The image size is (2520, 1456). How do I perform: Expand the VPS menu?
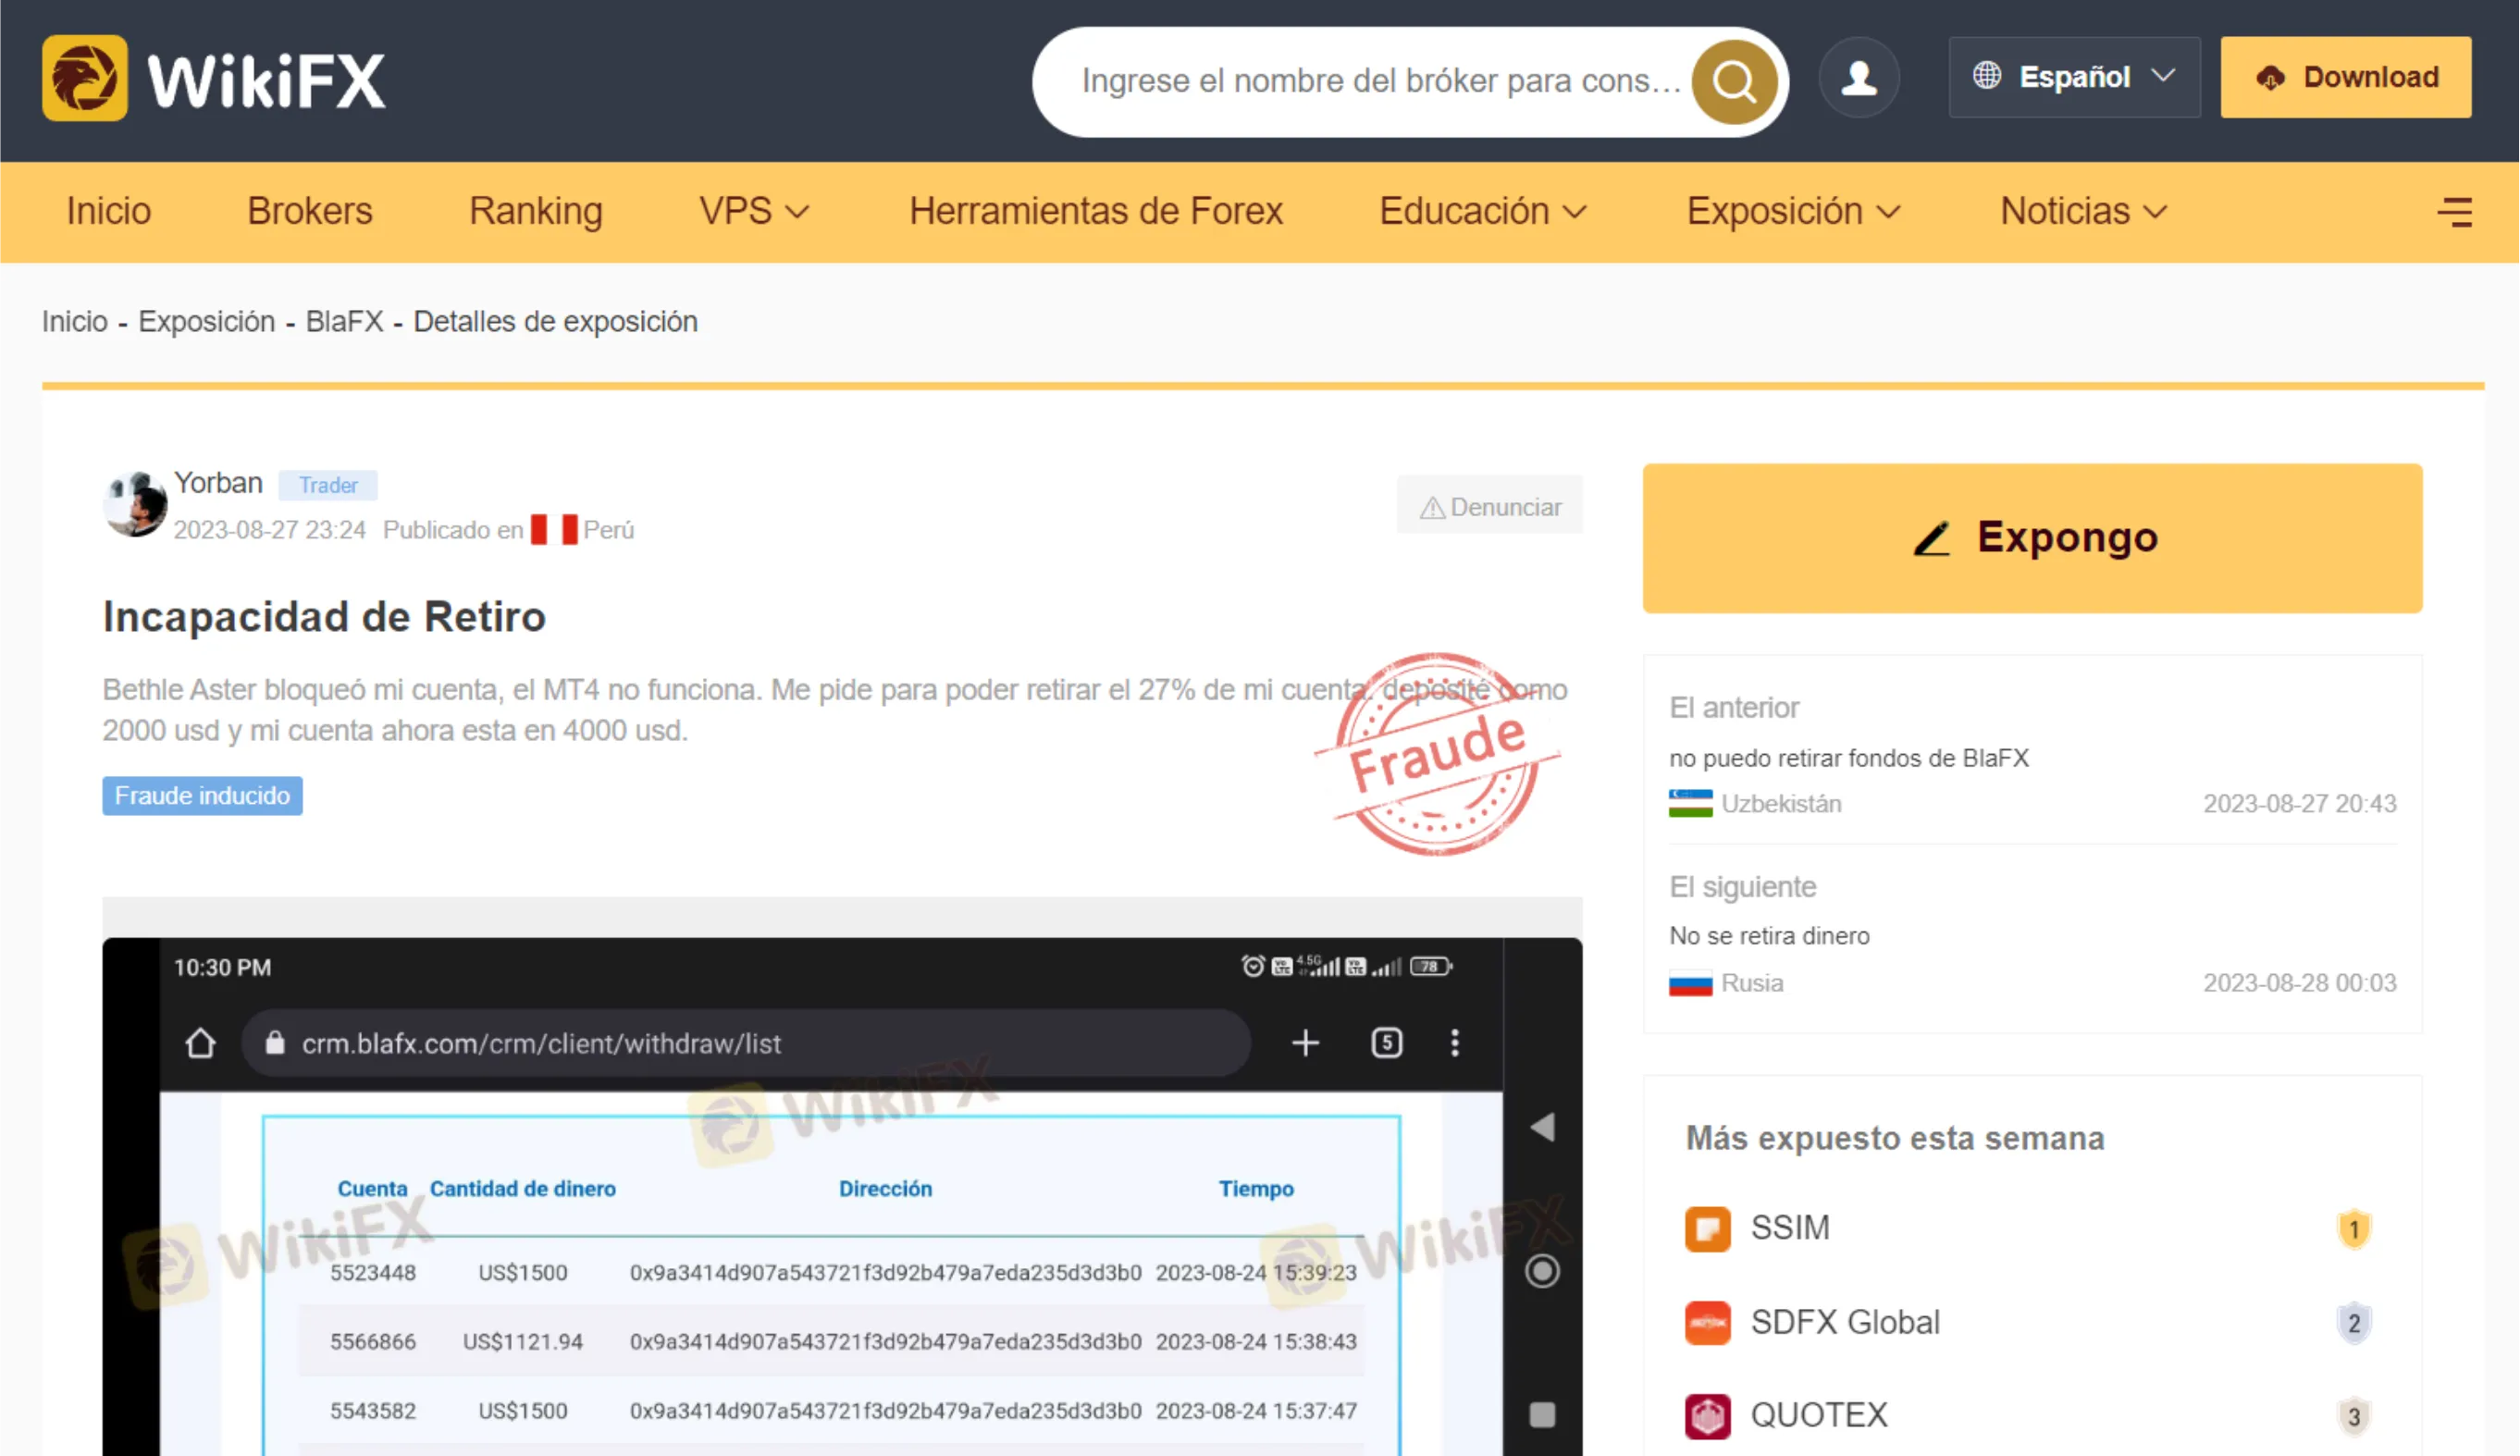click(754, 211)
